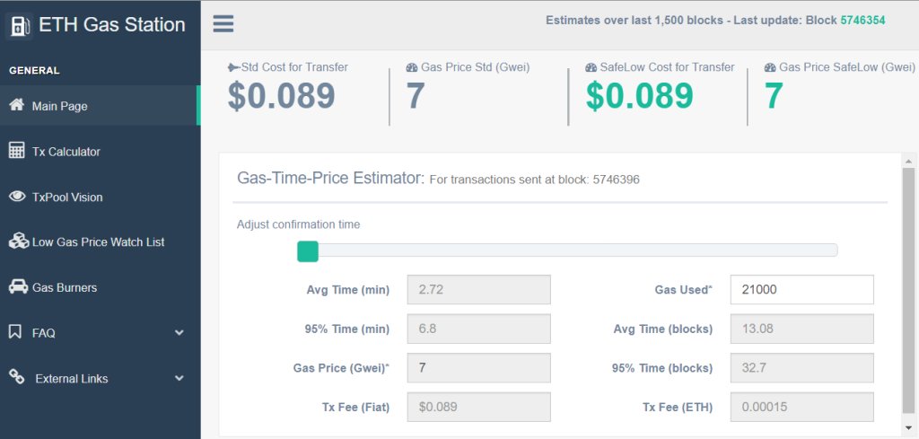Click the ETH Gas Station title

[x=112, y=25]
